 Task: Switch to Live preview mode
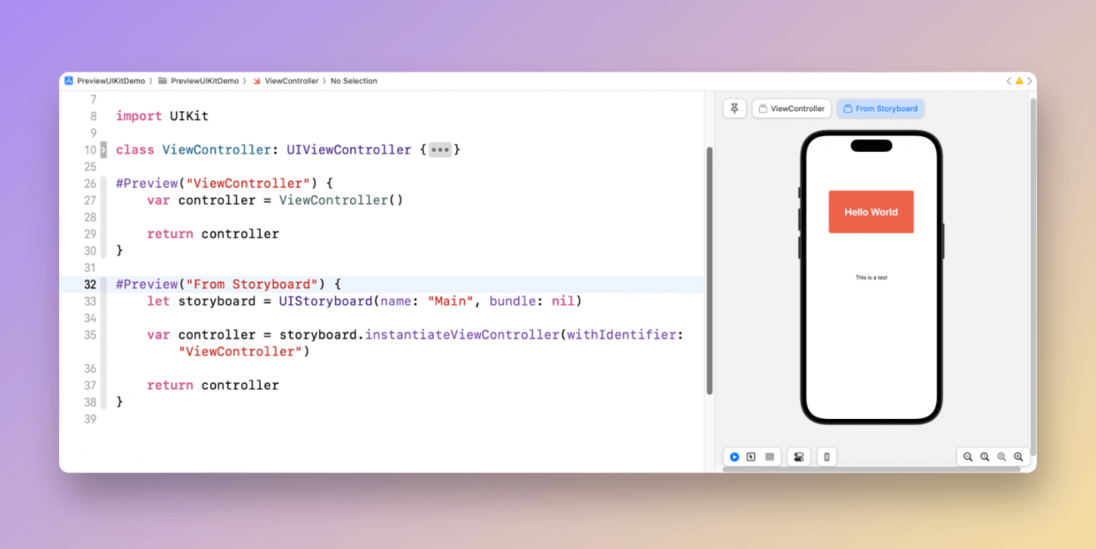click(x=734, y=457)
